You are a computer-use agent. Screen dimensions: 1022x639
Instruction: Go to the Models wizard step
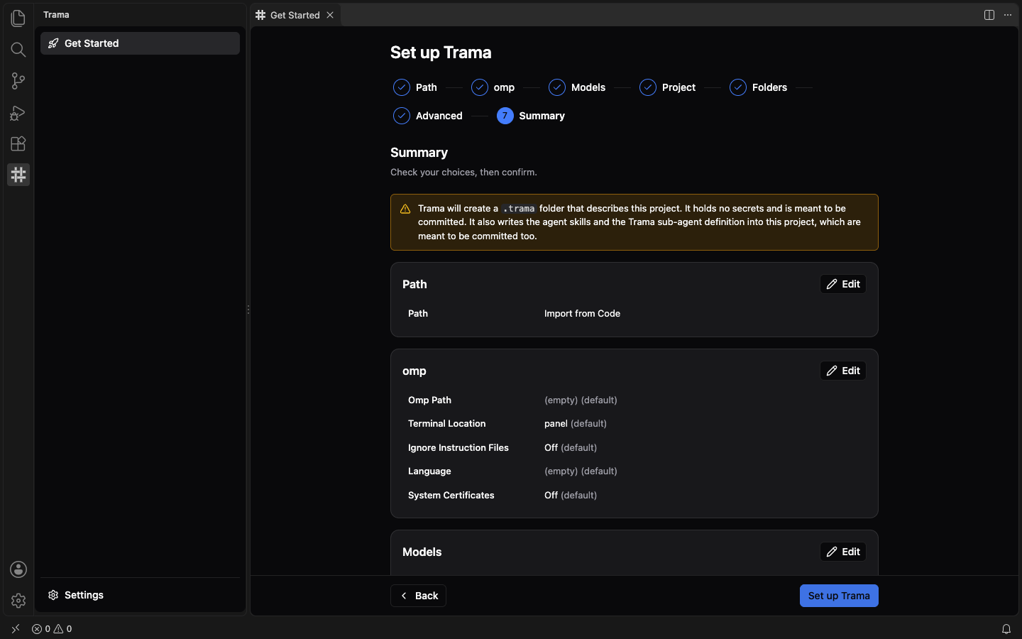tap(577, 87)
